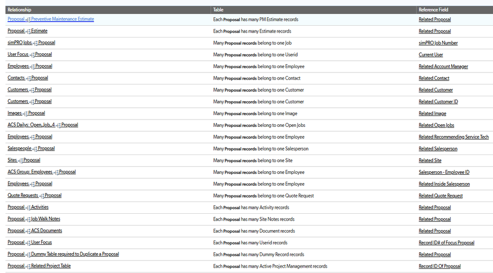Click the simPRO Jobs to Proposal relationship link
This screenshot has height=273, width=493.
[31, 43]
